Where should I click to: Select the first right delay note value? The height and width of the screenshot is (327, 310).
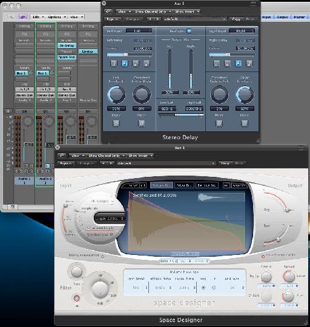216,64
